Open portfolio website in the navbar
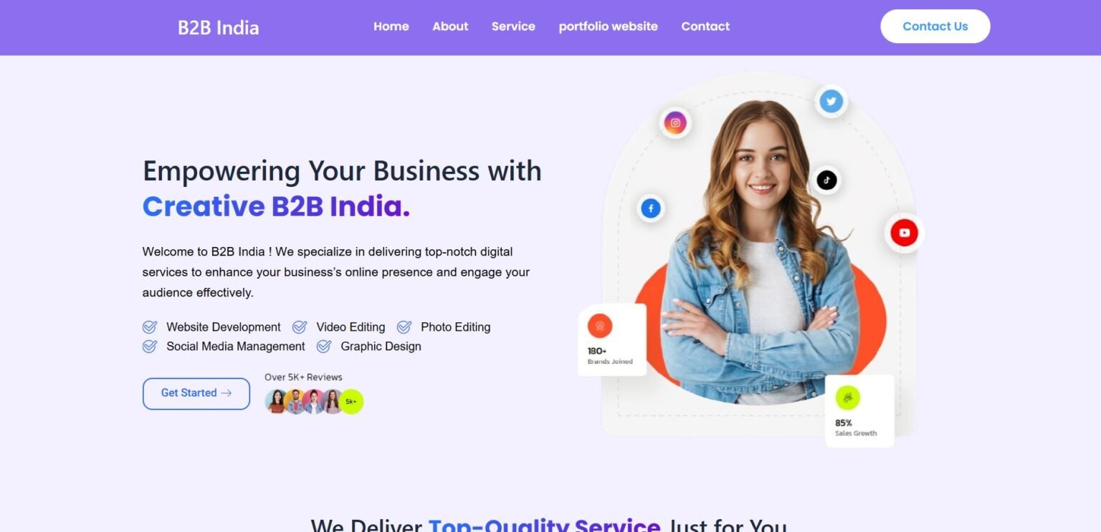Viewport: 1101px width, 532px height. pyautogui.click(x=609, y=26)
